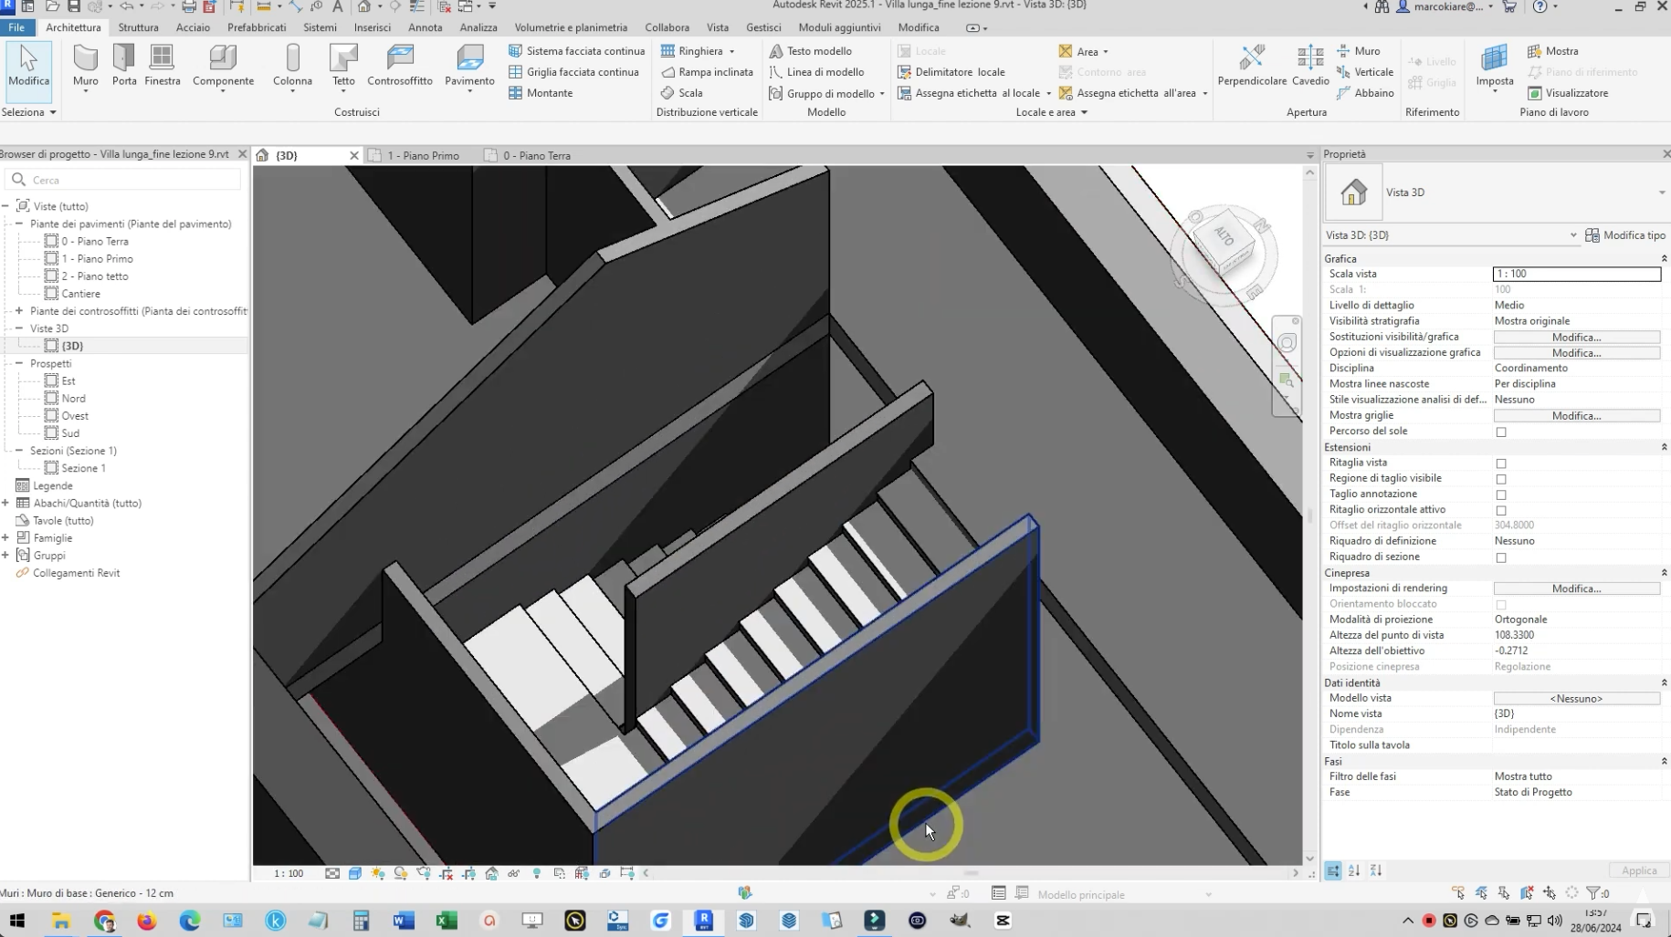Switch to the 1 - Piano Primo view tab
This screenshot has width=1671, height=937.
click(423, 156)
